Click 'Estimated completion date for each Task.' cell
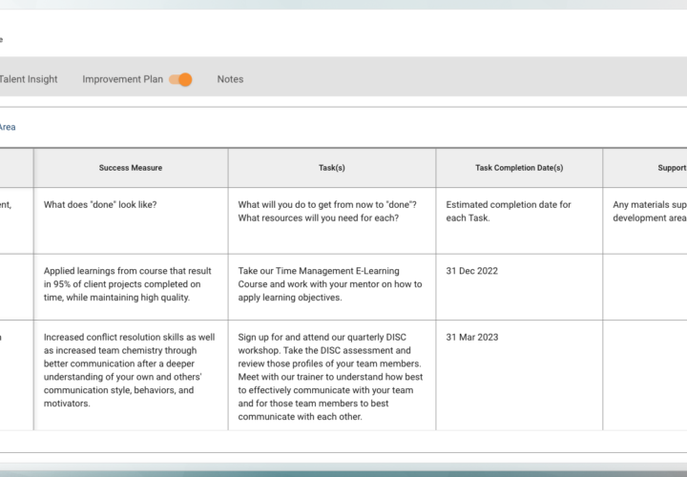 tap(519, 220)
